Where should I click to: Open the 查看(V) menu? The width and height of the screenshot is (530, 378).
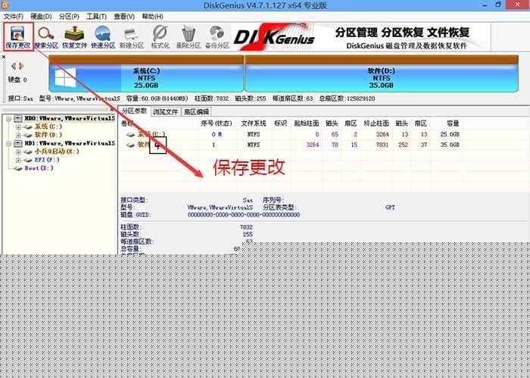pyautogui.click(x=124, y=16)
